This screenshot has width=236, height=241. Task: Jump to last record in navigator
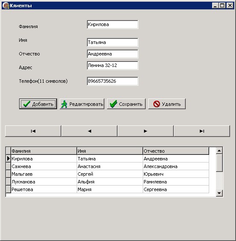pyautogui.click(x=202, y=131)
